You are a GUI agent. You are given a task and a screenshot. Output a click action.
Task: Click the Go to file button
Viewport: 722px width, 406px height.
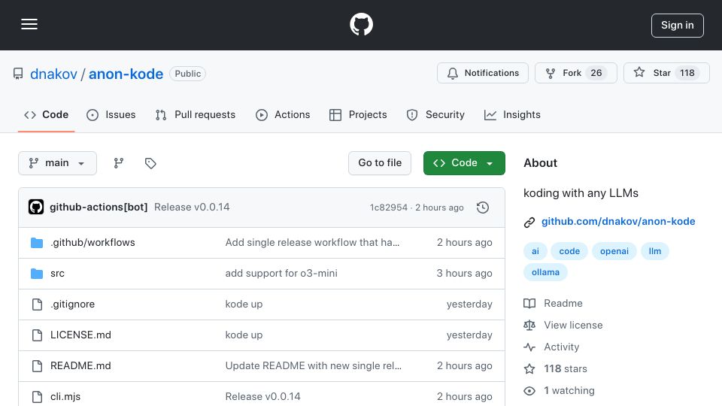(x=379, y=163)
